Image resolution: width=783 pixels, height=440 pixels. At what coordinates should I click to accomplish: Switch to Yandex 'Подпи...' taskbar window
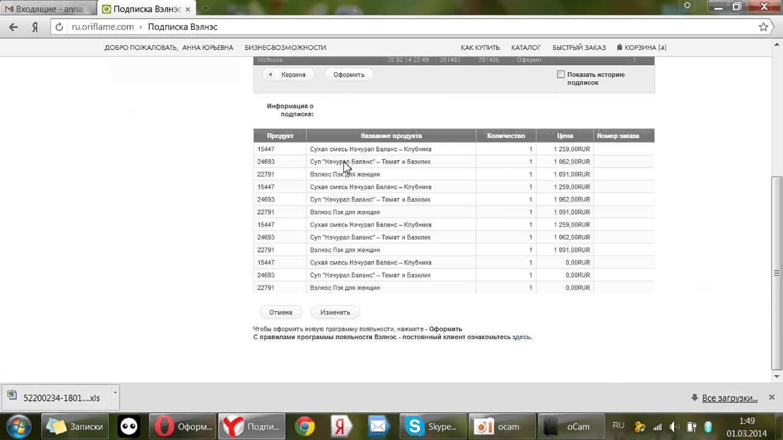[x=251, y=427]
